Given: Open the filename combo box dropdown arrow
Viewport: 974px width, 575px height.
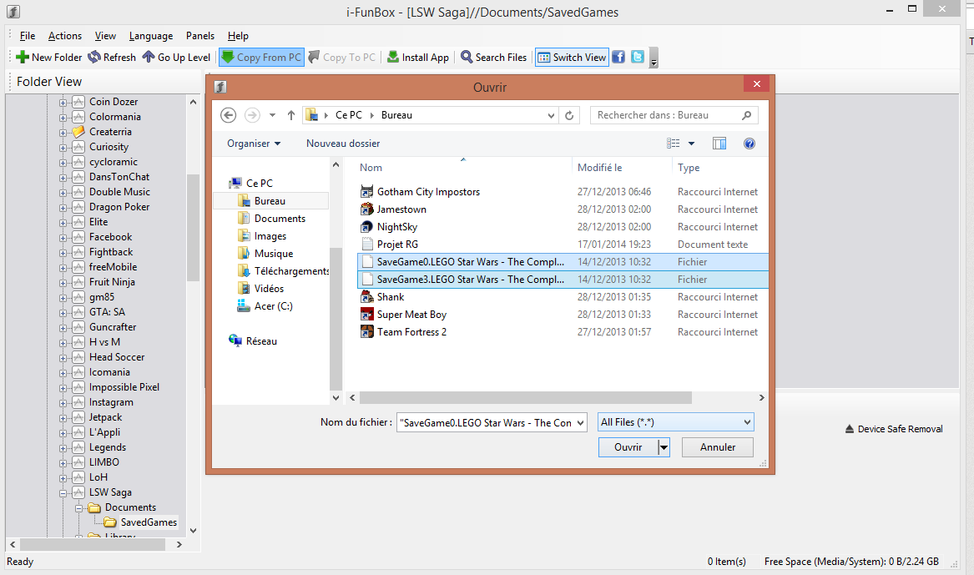Looking at the screenshot, I should (x=580, y=423).
